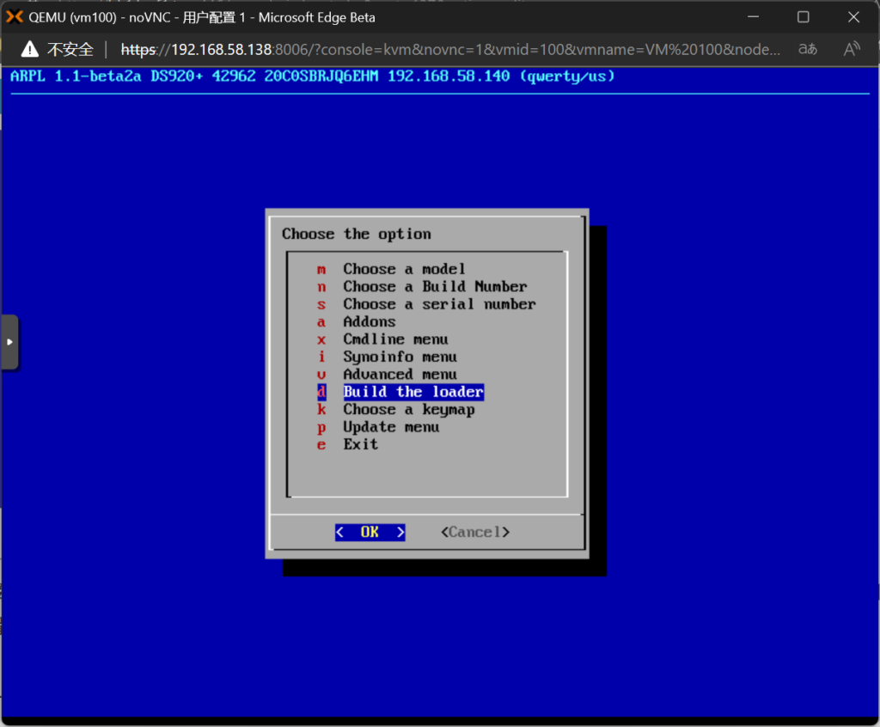Maximize the QEMU noVNC window

click(x=803, y=17)
